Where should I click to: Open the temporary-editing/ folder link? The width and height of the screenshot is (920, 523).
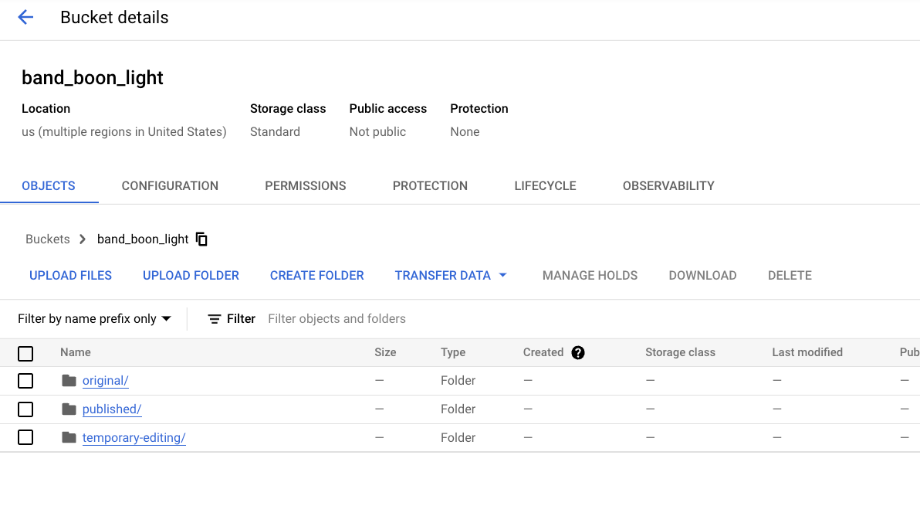134,436
